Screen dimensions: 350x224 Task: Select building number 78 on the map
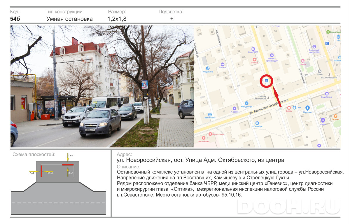point(230,87)
